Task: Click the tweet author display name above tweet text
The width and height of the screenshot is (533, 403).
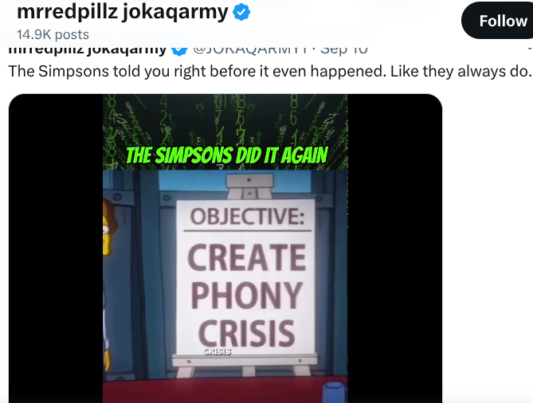Action: 88,50
